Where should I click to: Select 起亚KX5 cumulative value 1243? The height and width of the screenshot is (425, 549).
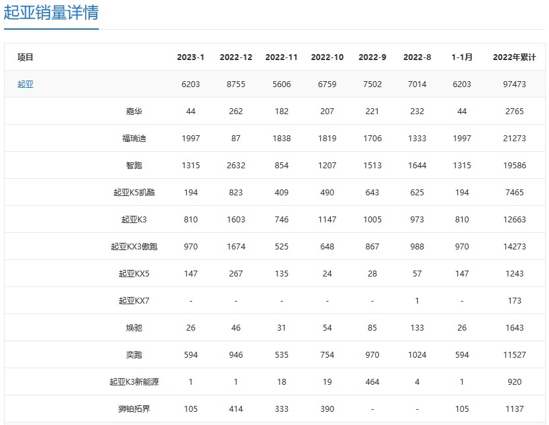[x=514, y=273]
